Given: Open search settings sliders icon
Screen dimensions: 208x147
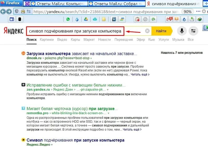Looking at the screenshot, I should pyautogui.click(x=193, y=31).
